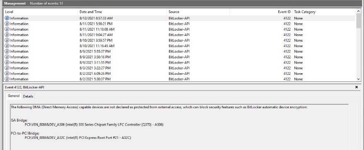
Task: Select the date cell 8/11/2021 11:18:08 AM
Action: 97,29
